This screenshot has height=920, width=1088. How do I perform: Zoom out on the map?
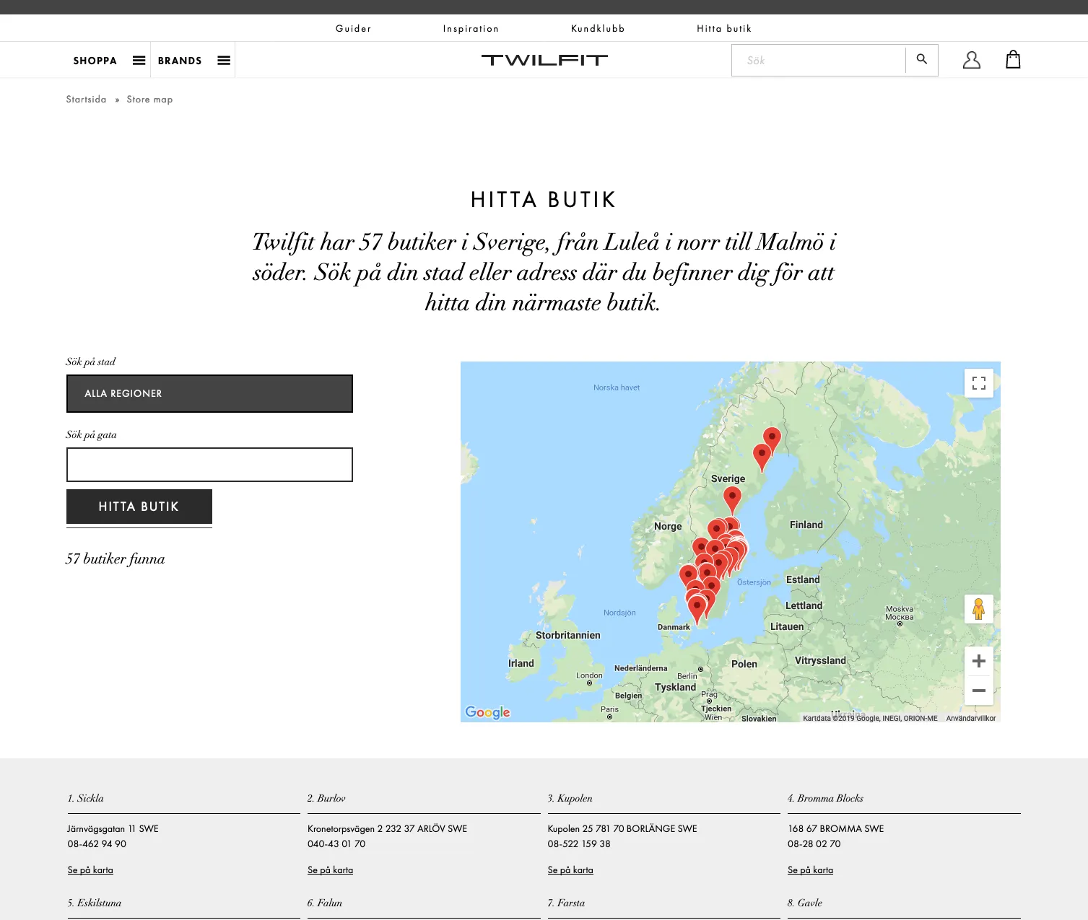point(978,691)
